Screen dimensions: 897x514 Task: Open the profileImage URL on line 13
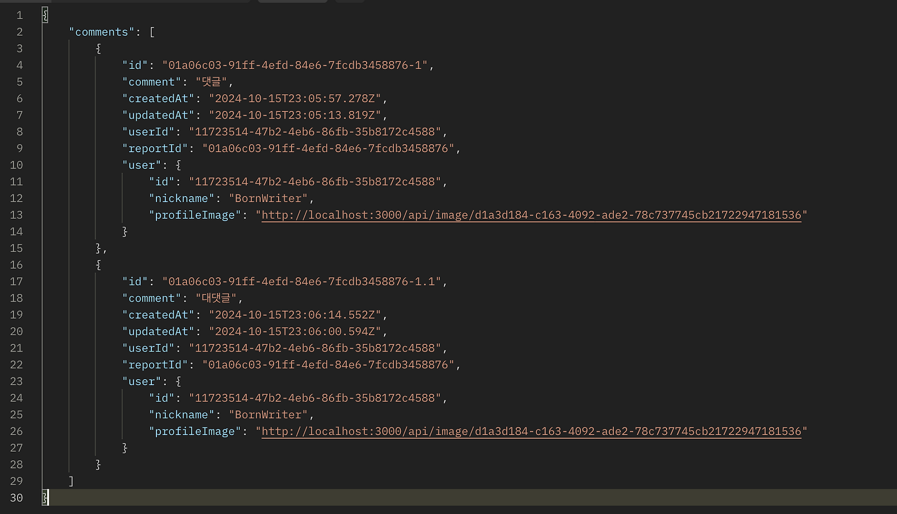pyautogui.click(x=531, y=215)
